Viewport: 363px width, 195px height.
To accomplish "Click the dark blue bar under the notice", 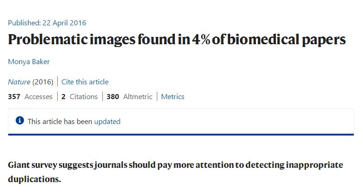I will [x=181, y=135].
